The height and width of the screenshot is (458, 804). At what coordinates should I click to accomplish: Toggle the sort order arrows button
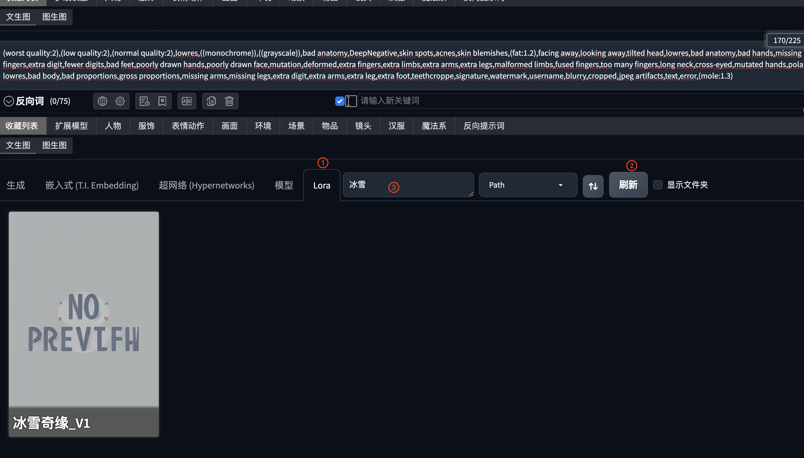593,186
